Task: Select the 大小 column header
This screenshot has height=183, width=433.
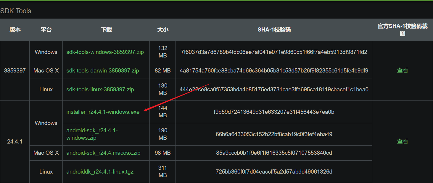Action: pyautogui.click(x=163, y=30)
